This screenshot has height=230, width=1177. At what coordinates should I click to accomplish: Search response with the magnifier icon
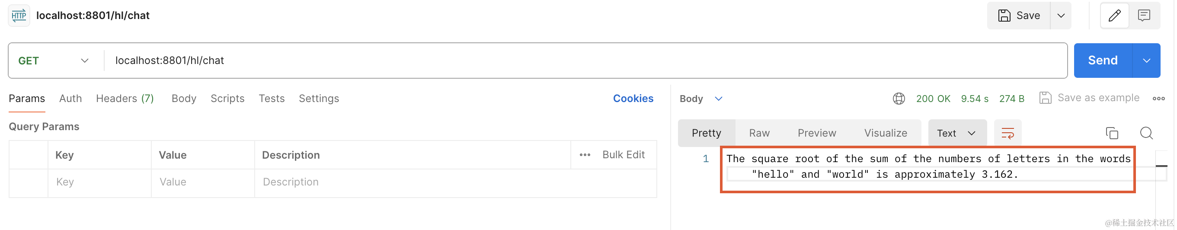tap(1146, 133)
